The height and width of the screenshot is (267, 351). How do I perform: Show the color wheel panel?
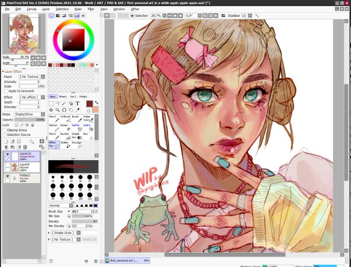[52, 15]
